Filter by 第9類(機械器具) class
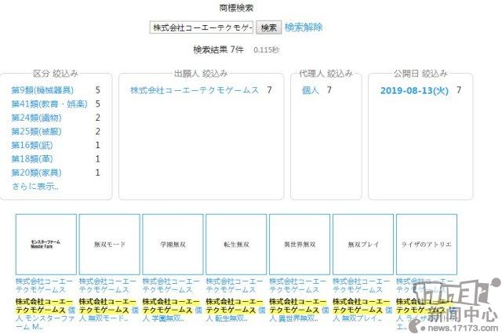 [42, 90]
